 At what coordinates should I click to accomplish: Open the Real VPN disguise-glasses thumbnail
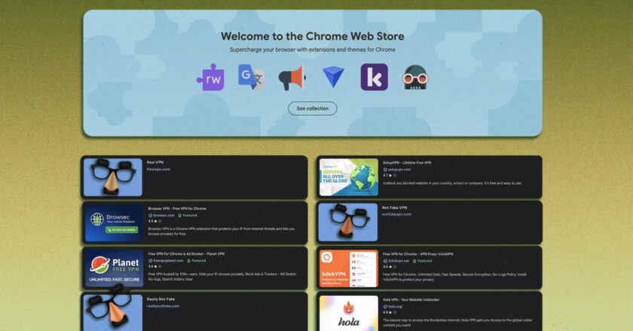click(x=113, y=177)
